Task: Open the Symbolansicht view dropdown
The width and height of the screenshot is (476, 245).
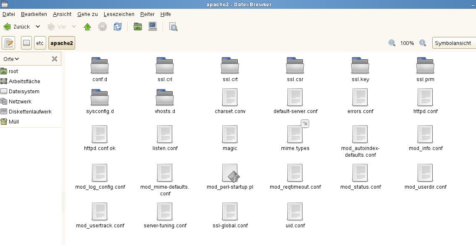Action: [x=454, y=43]
